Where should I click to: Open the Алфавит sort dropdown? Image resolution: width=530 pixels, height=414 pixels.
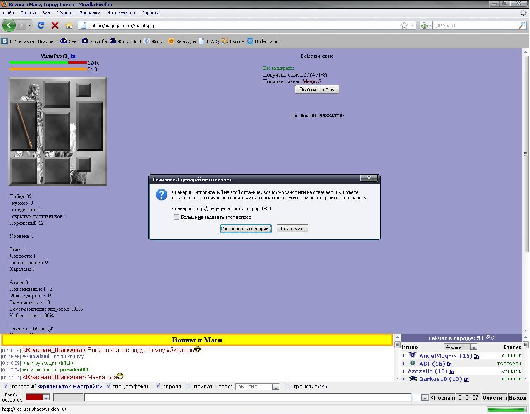coord(474,347)
